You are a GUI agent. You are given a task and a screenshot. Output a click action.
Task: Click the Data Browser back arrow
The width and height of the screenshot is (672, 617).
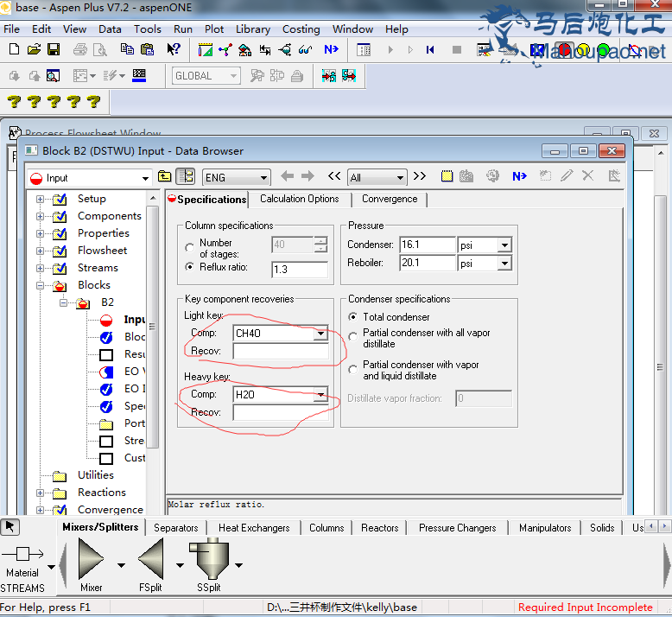click(x=287, y=175)
